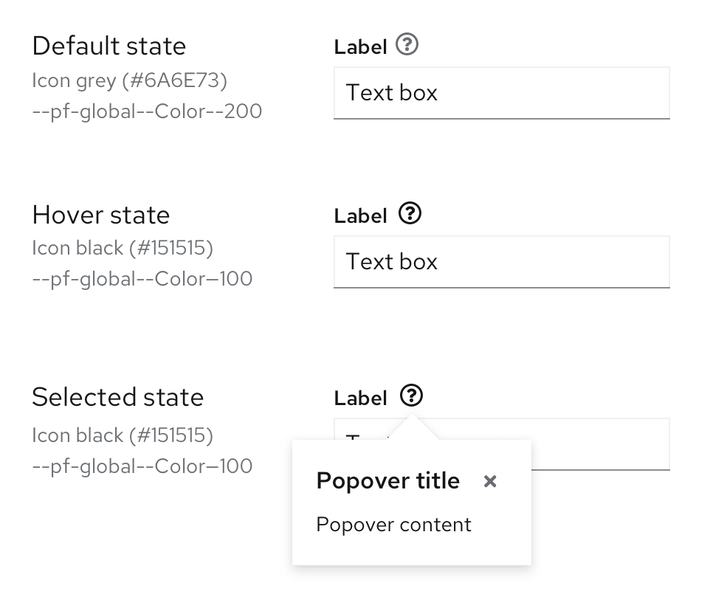This screenshot has height=608, width=710.
Task: Click the Label text in the Selected state row
Action: point(360,398)
